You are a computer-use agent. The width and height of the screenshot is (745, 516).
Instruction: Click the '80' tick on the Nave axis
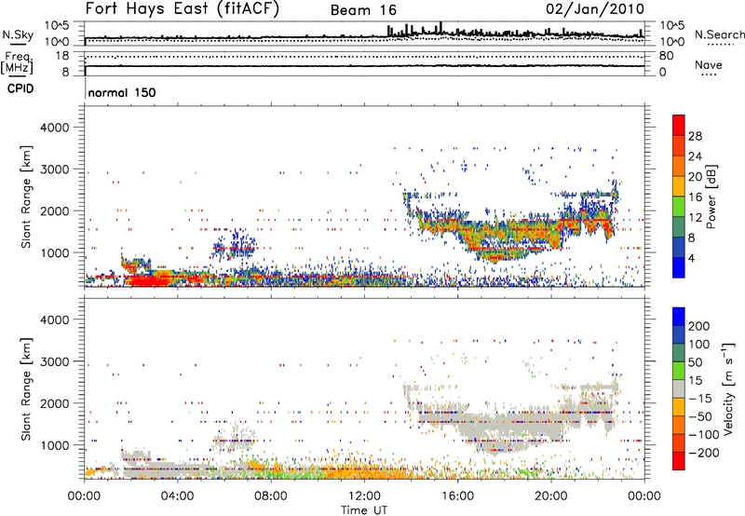(667, 56)
